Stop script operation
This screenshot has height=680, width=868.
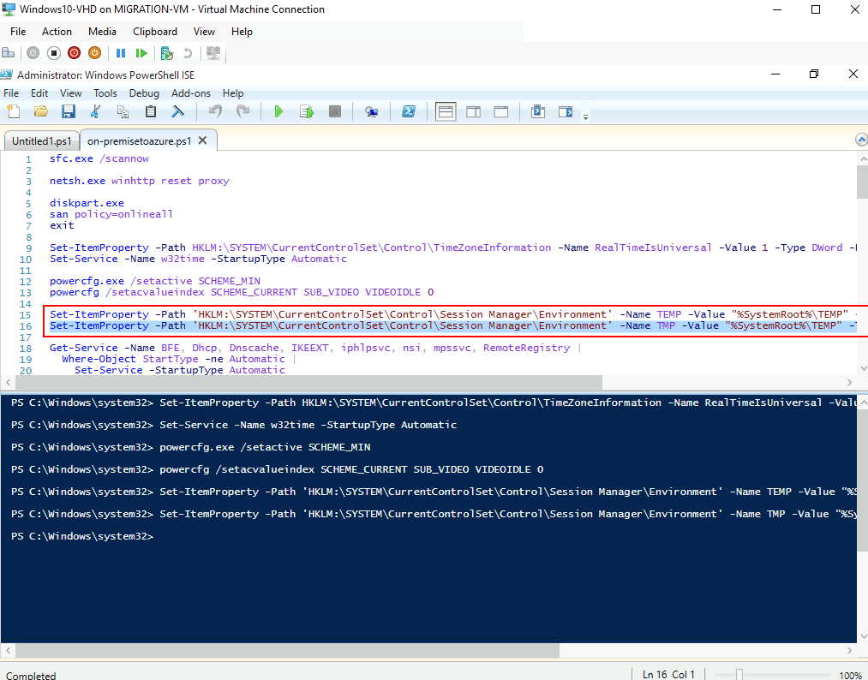335,112
